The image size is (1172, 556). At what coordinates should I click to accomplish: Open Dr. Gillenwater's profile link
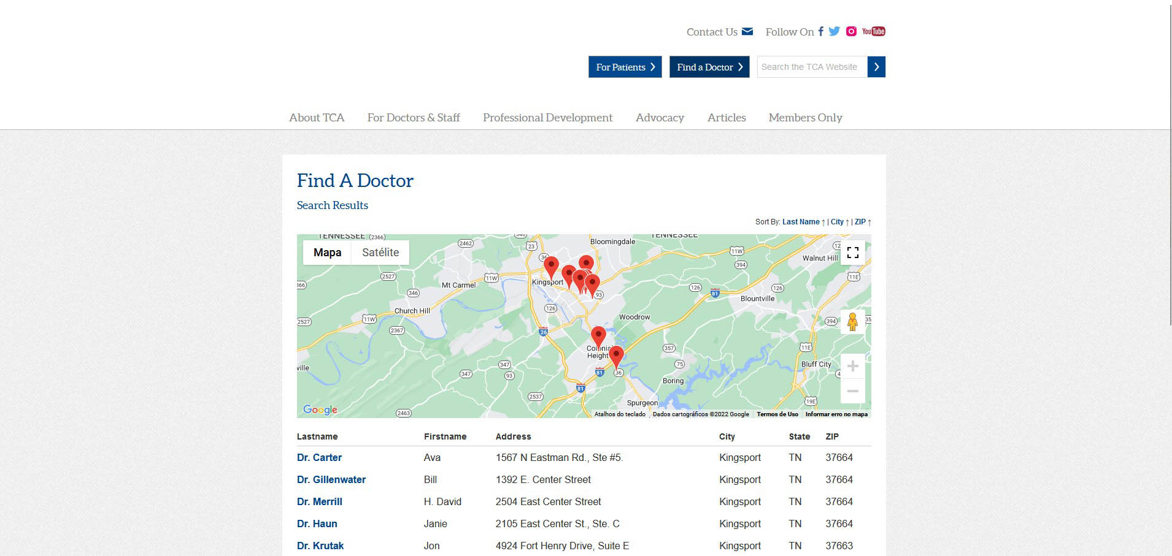point(331,479)
